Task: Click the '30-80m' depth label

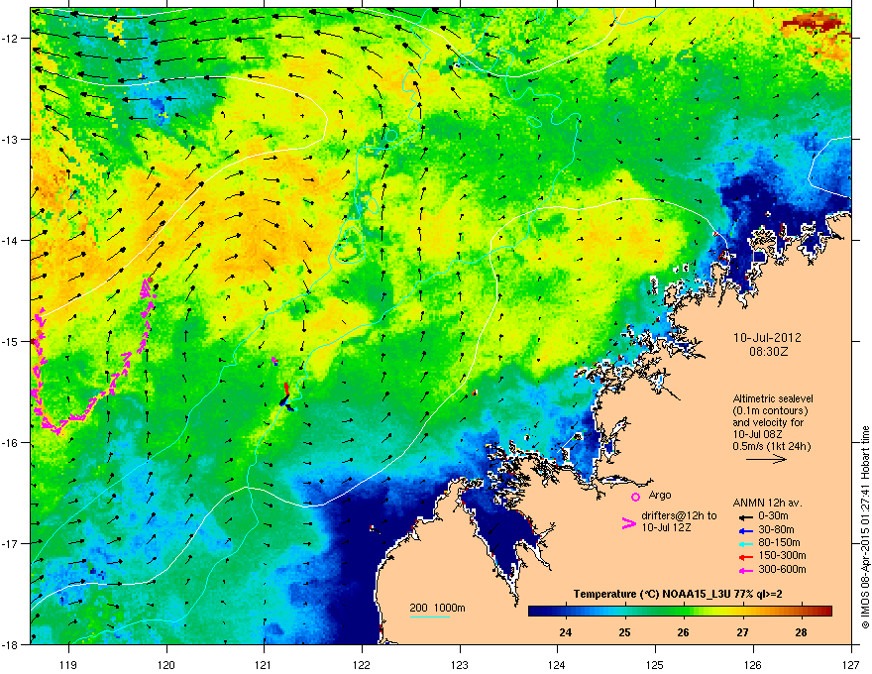Action: (776, 530)
